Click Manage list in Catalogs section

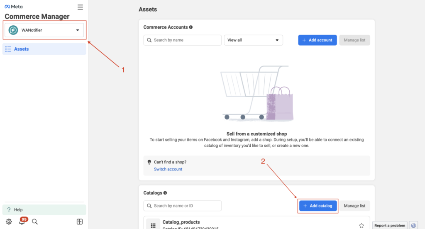point(354,206)
